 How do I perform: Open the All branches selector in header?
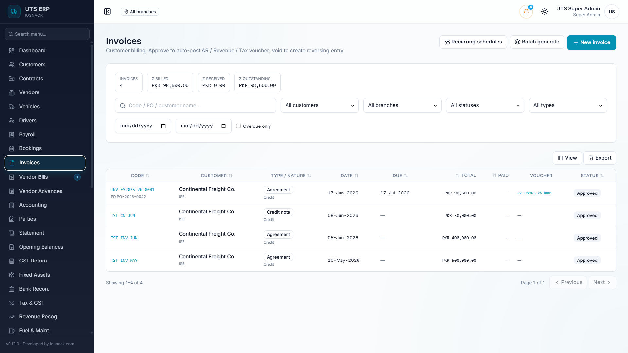click(x=140, y=12)
